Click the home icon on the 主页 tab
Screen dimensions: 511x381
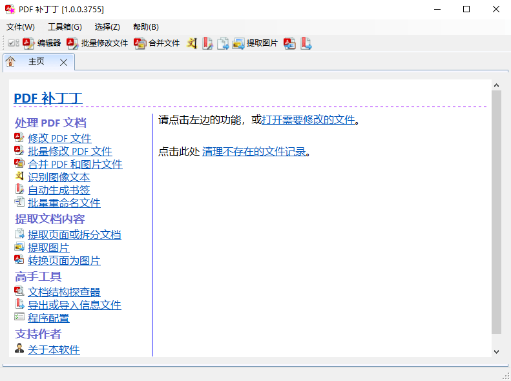pos(11,62)
